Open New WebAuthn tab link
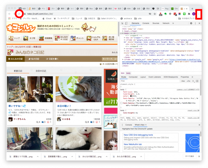Image resolution: width=208 pixels, height=168 pixels. (x=133, y=144)
